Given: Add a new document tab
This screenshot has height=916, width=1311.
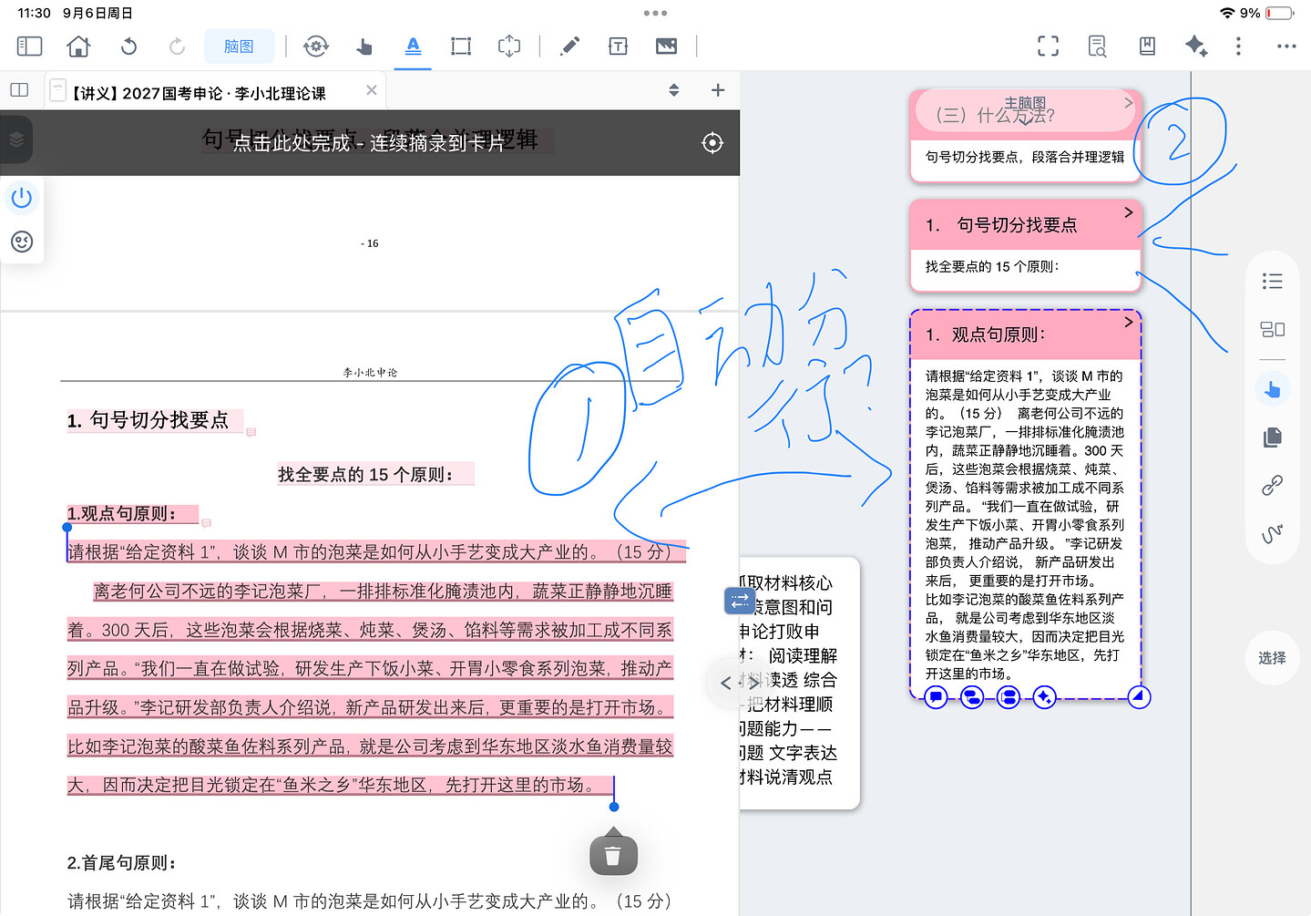Looking at the screenshot, I should click(x=718, y=90).
